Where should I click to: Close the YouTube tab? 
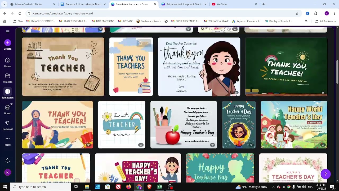[x=256, y=4]
